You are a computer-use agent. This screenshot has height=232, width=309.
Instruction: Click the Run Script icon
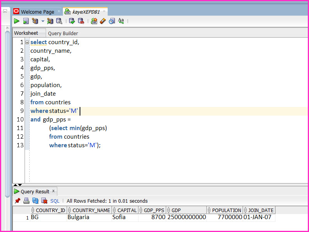(x=26, y=21)
